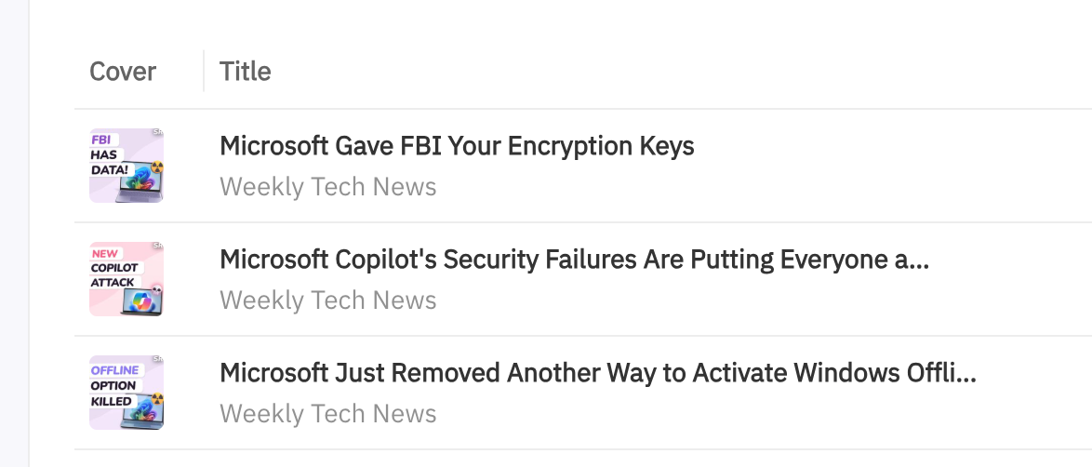
Task: Click the "OPTION KILLED" text on third cover
Action: [x=113, y=393]
